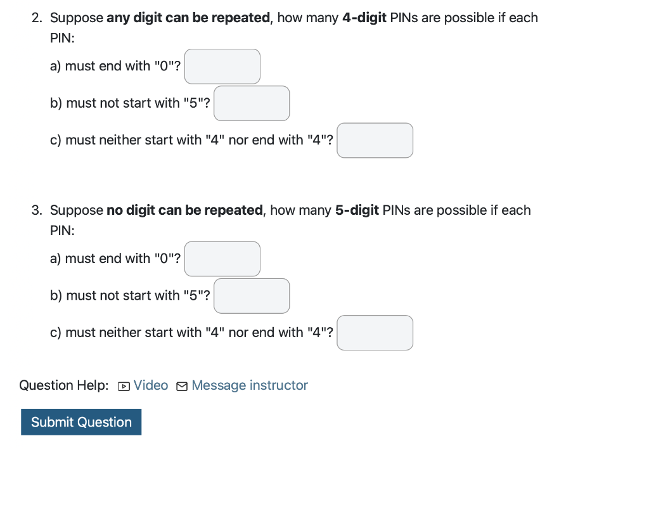Click the envelope icon beside Message instructor
The height and width of the screenshot is (514, 649).
(181, 385)
